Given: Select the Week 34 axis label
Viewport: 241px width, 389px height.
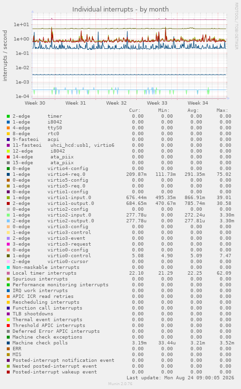Looking at the screenshot, I should click(x=198, y=103).
